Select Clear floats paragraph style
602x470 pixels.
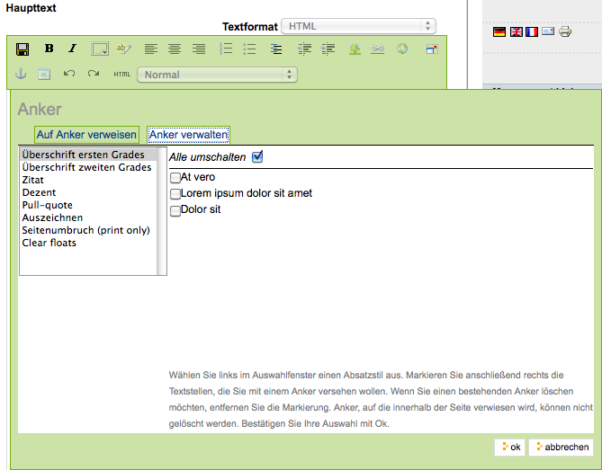(x=88, y=243)
